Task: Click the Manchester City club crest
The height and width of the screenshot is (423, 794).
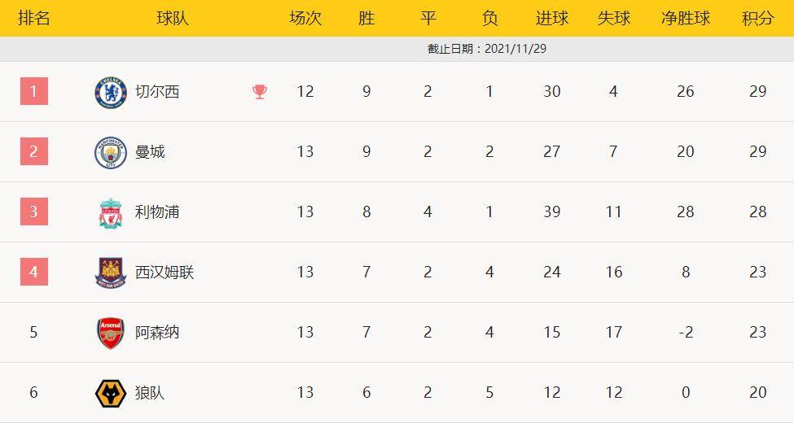Action: coord(111,152)
